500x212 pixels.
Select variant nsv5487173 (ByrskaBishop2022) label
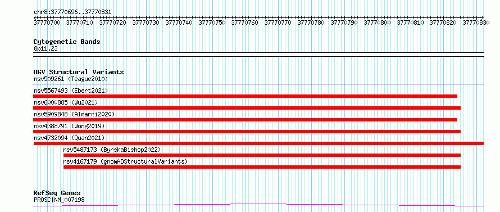click(x=112, y=150)
